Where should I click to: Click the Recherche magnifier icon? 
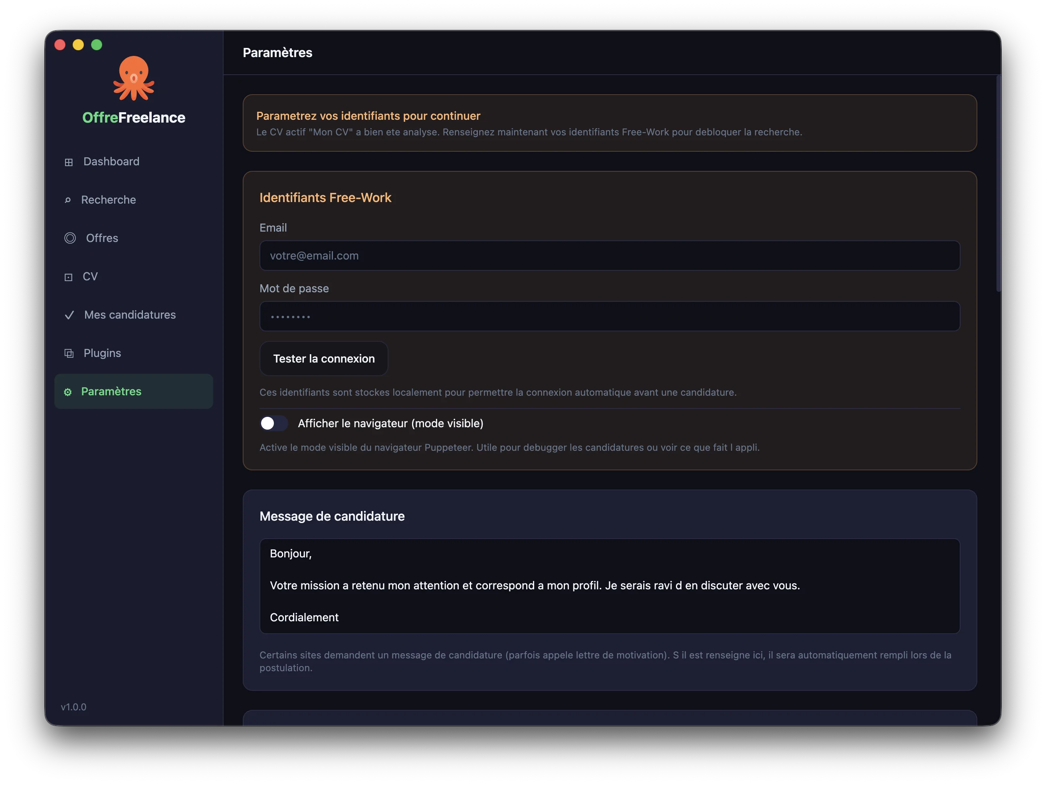pyautogui.click(x=67, y=200)
